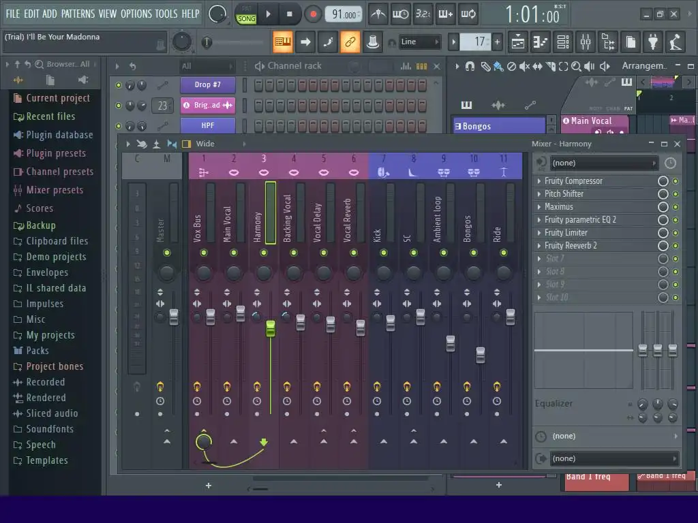Select the Bongos pattern in picker
This screenshot has width=698, height=523.
499,126
